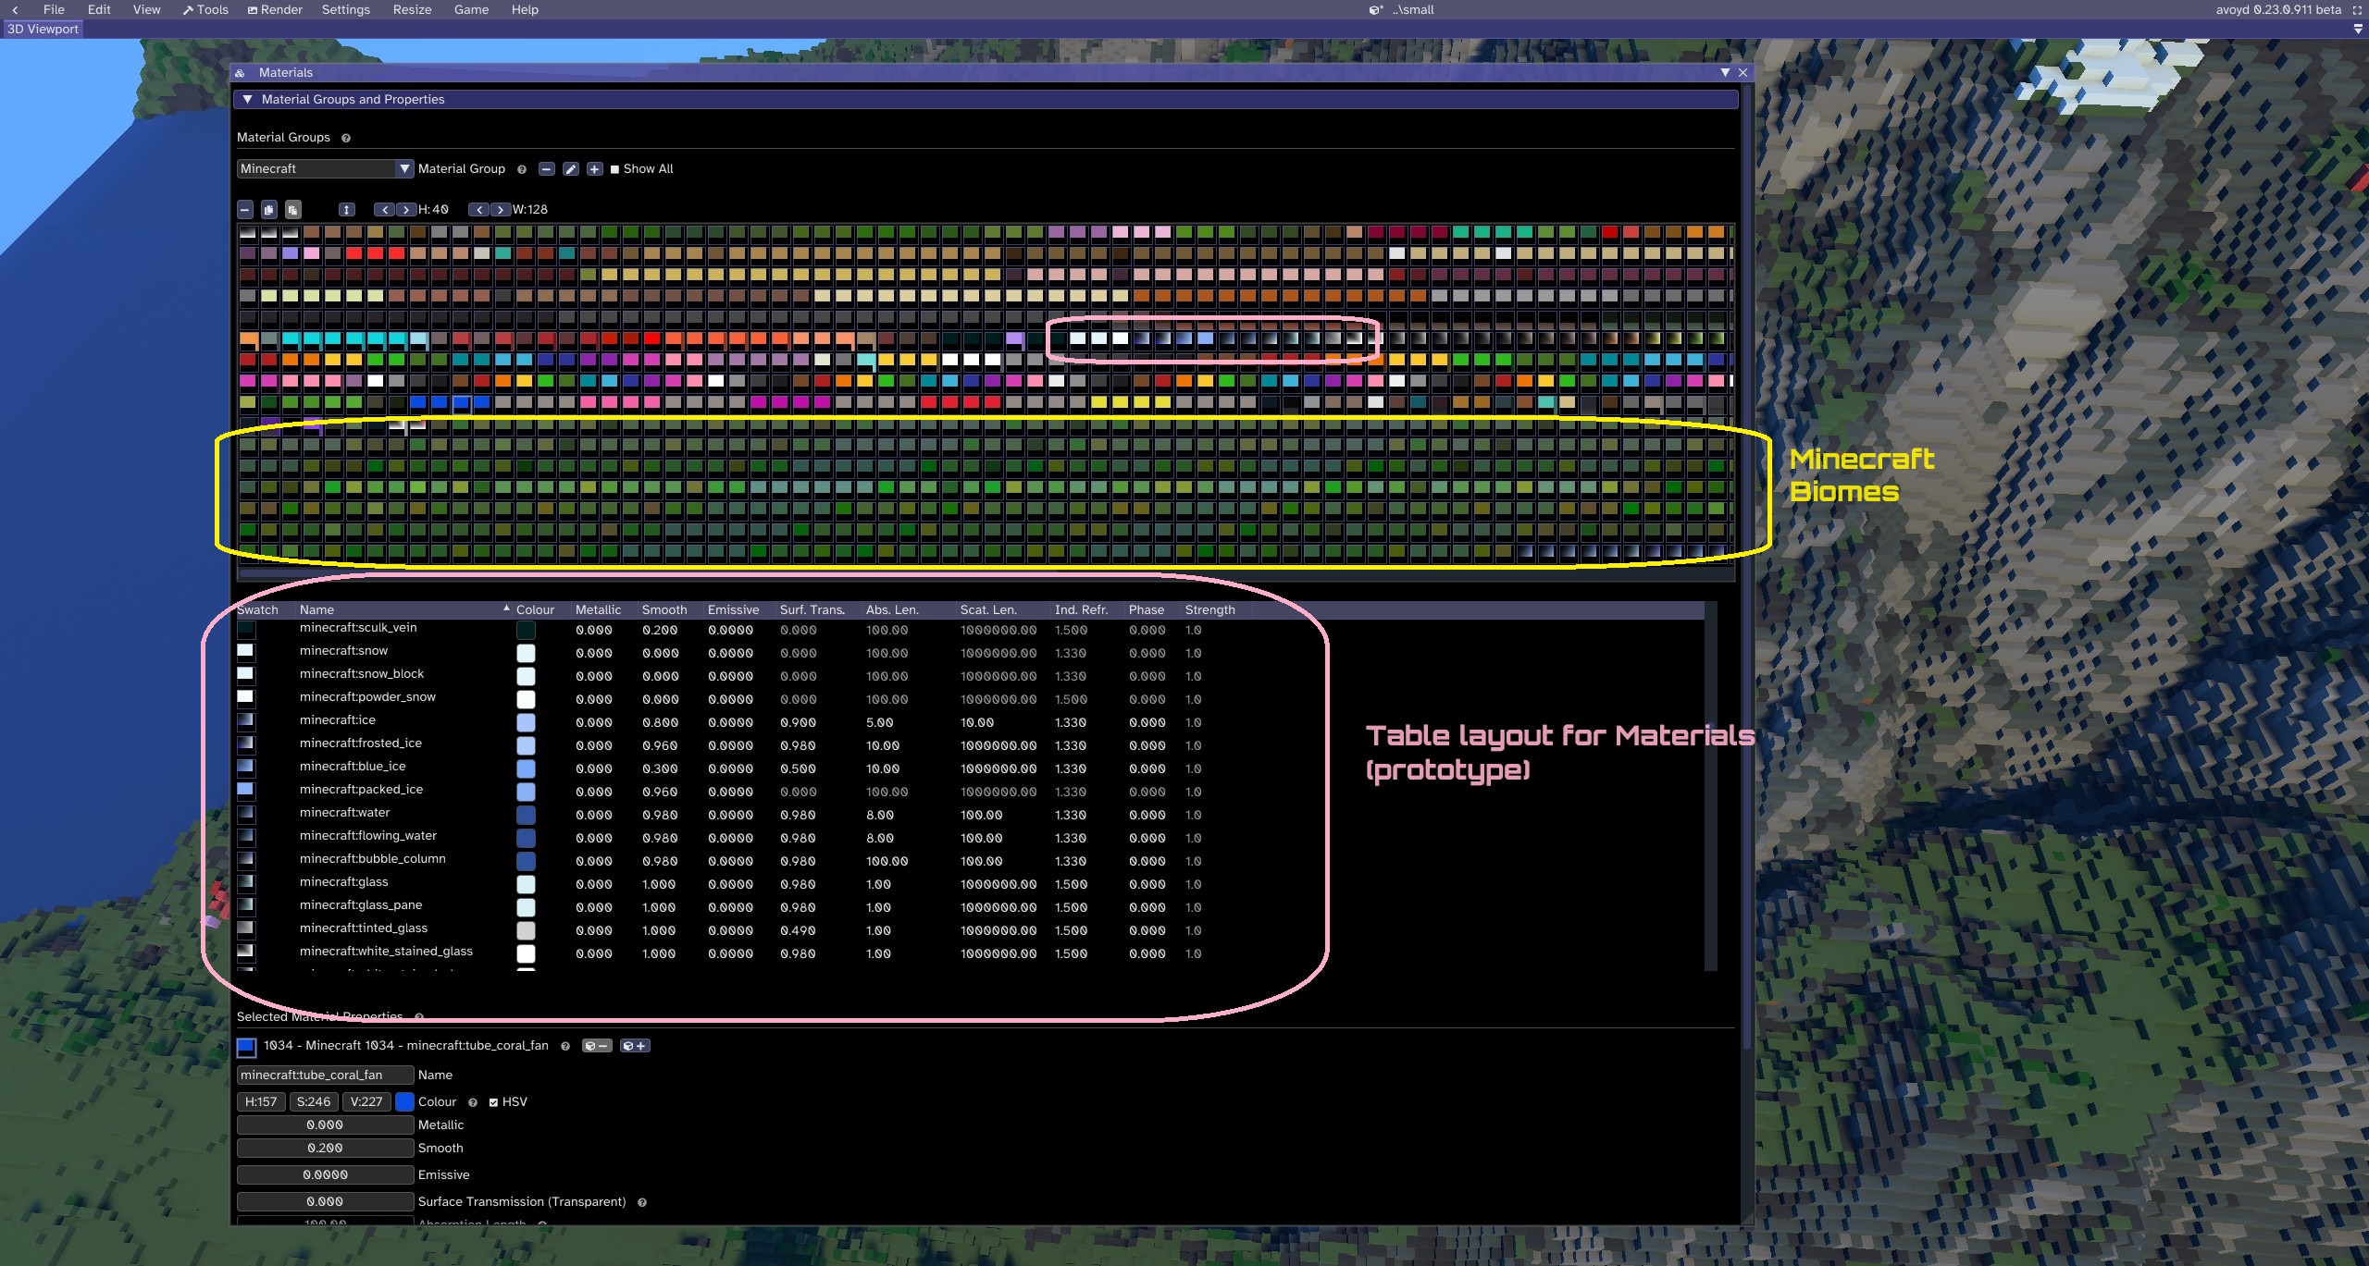The height and width of the screenshot is (1266, 2369).
Task: Enable the Show All checkbox
Action: click(614, 169)
